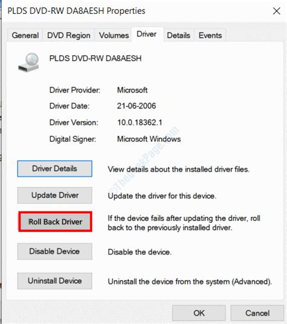Click the 'Driver Provider:' label
The image size is (287, 324).
75,90
